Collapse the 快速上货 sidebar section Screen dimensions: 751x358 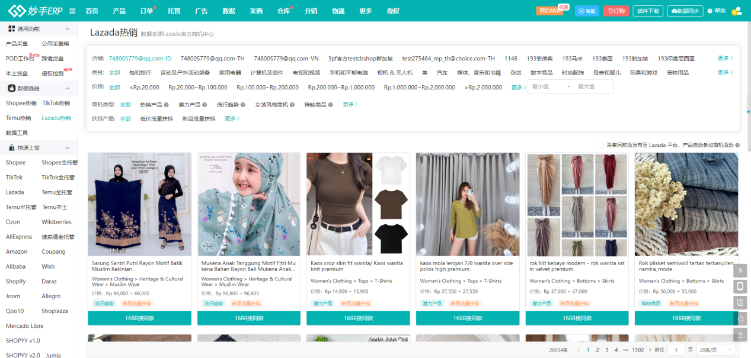click(x=67, y=147)
